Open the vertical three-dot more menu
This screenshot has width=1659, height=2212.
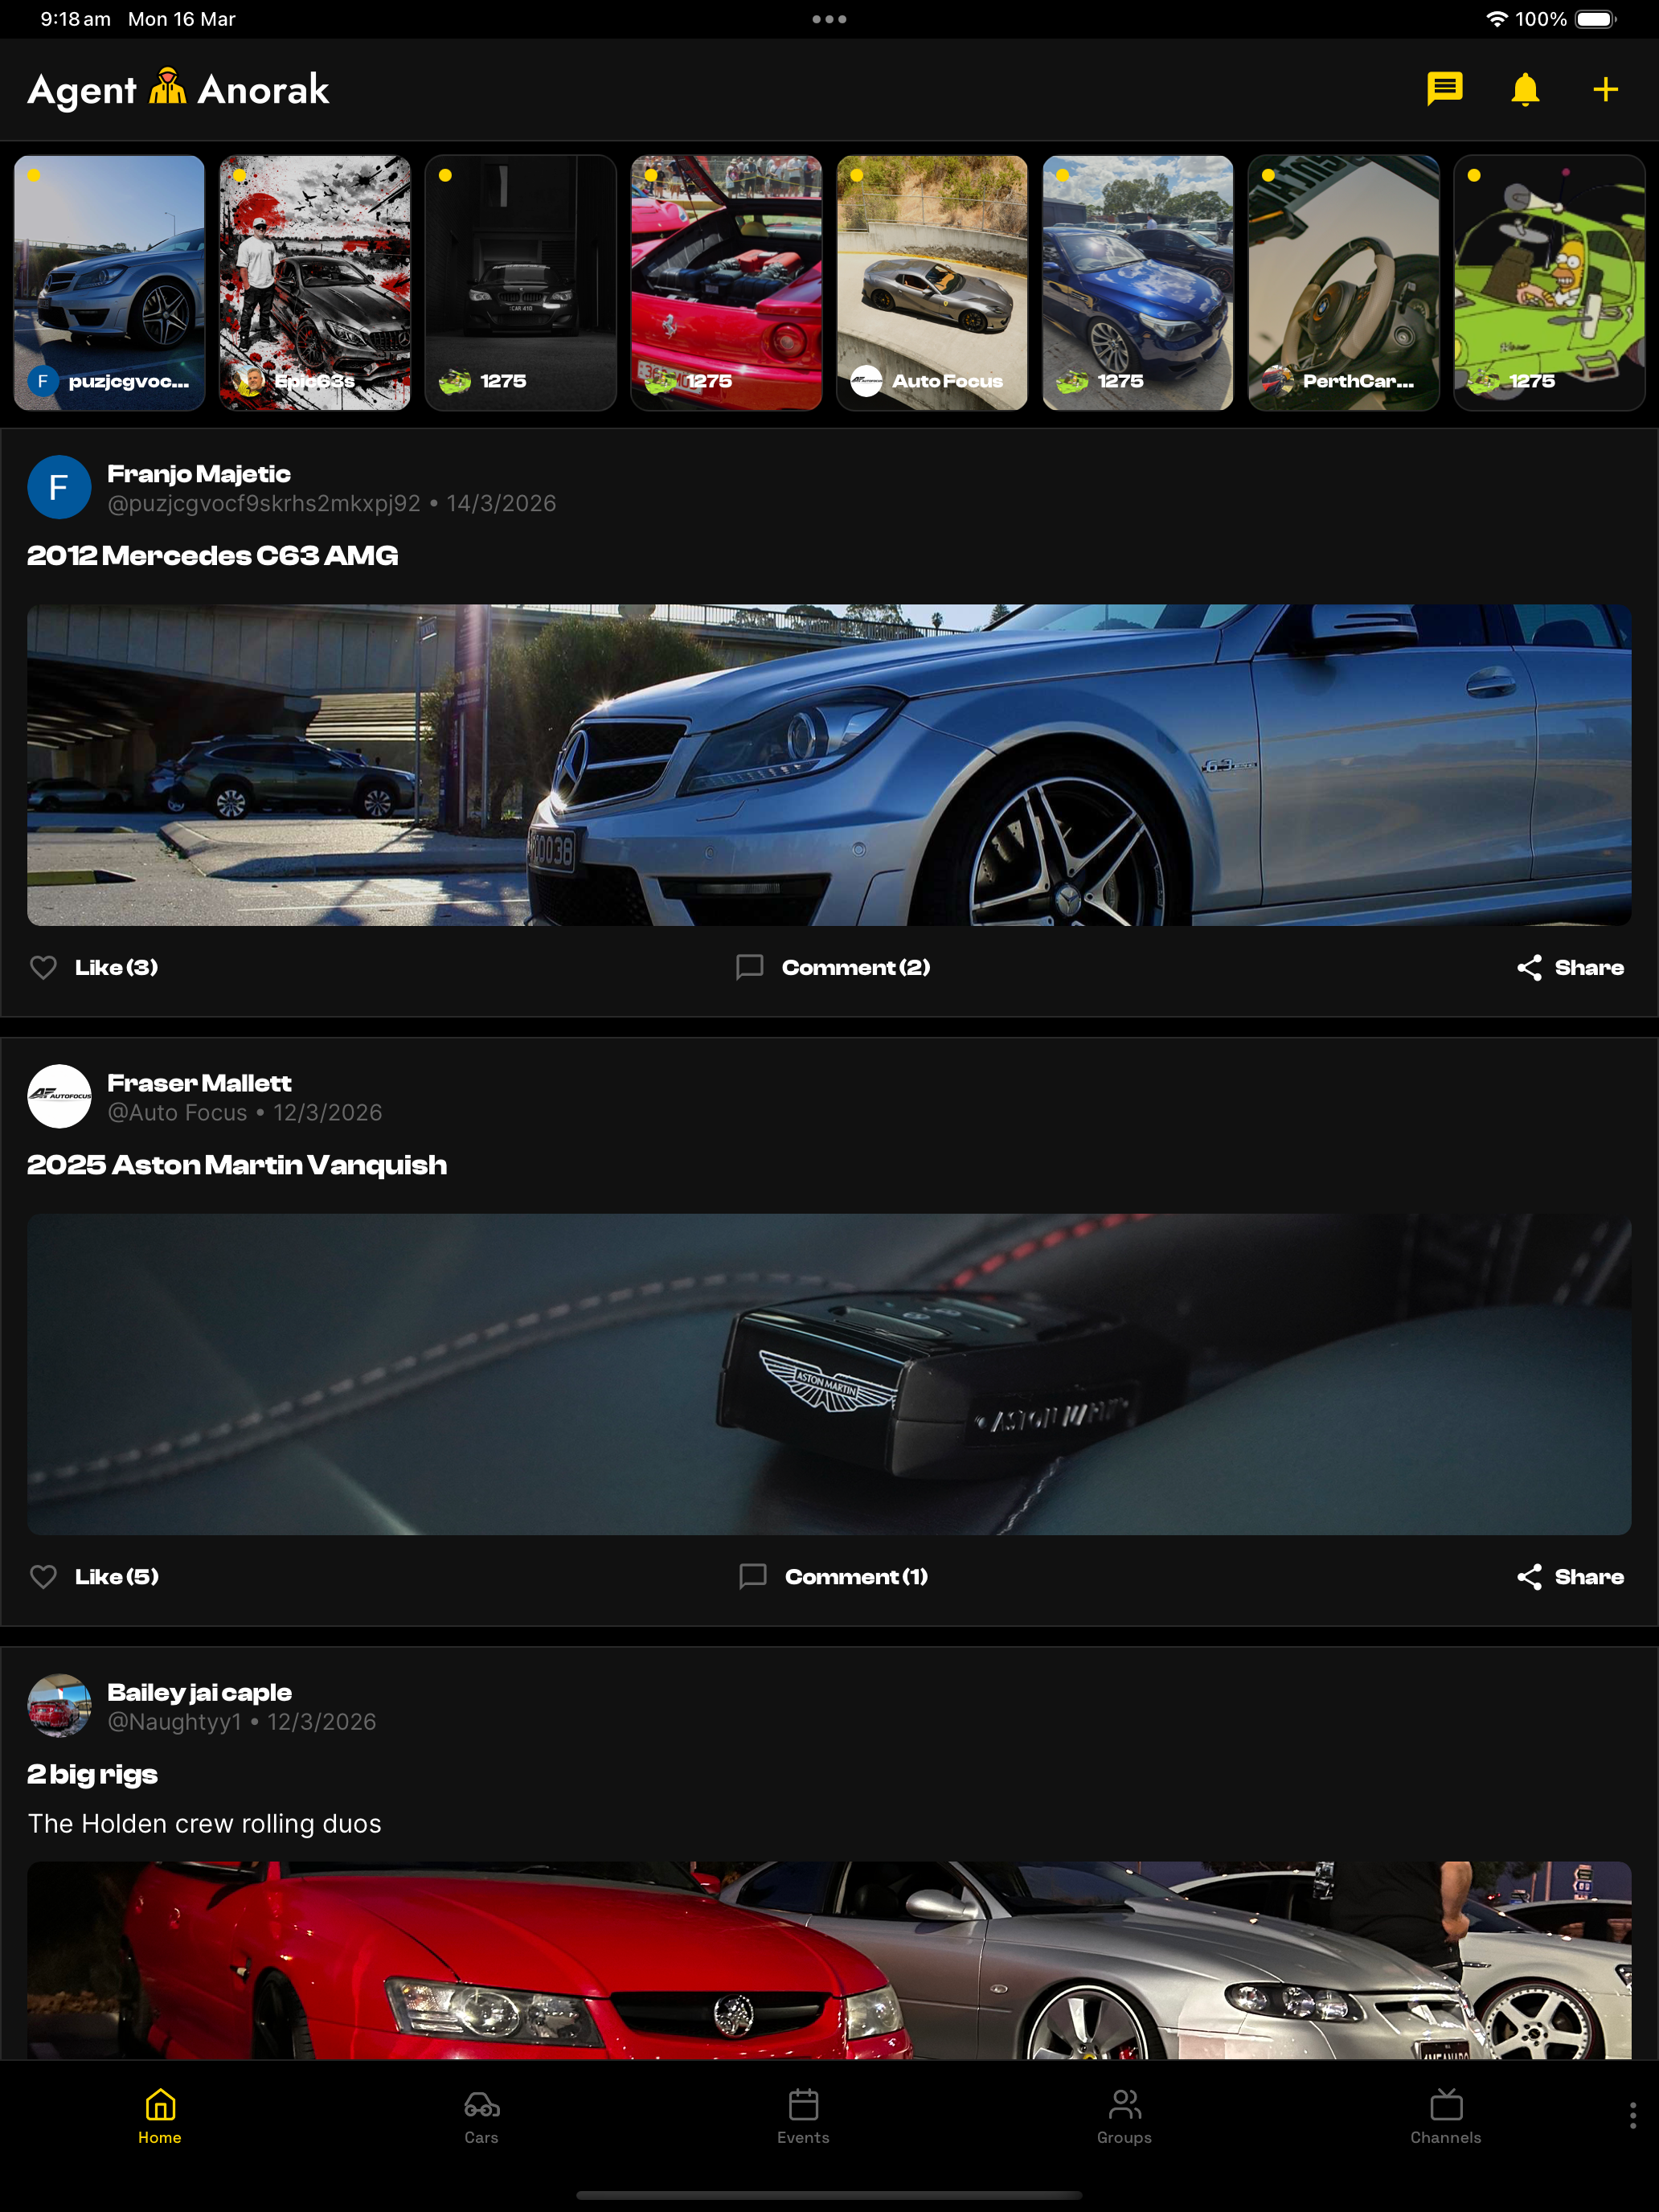(1632, 2115)
